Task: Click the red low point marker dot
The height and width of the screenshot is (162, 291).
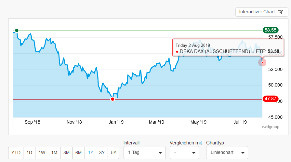Action: click(x=112, y=99)
